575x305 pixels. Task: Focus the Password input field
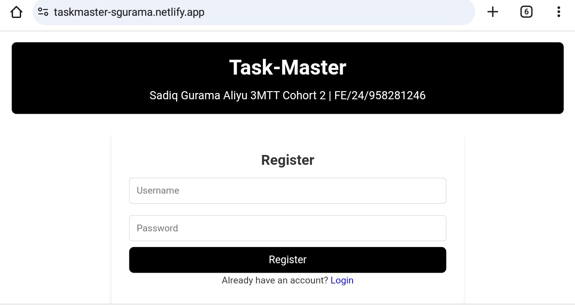coord(287,228)
